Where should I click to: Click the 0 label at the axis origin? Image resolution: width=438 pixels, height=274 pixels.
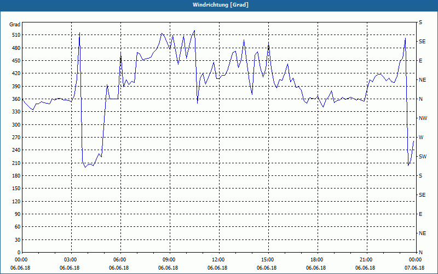(19, 253)
